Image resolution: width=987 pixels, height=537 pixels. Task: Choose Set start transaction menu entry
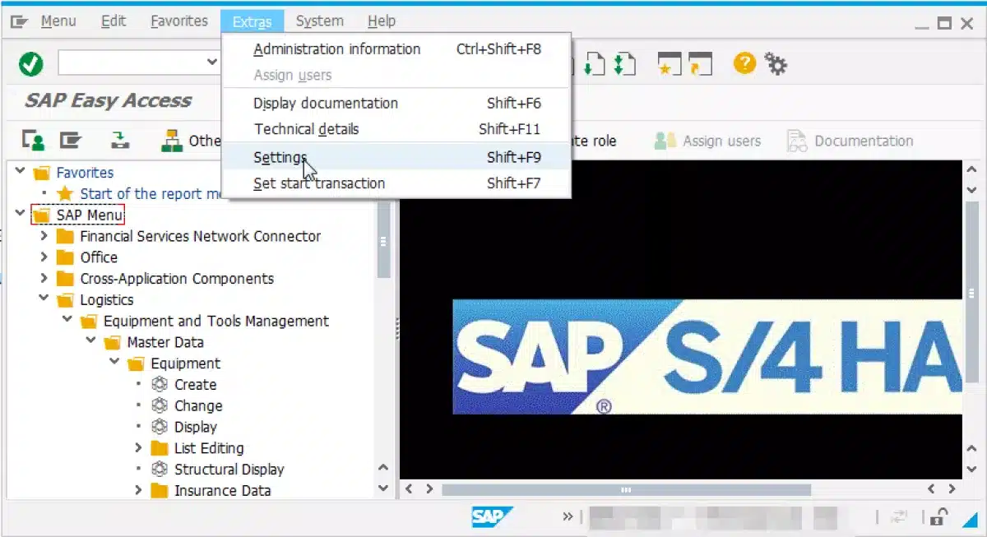397,183
